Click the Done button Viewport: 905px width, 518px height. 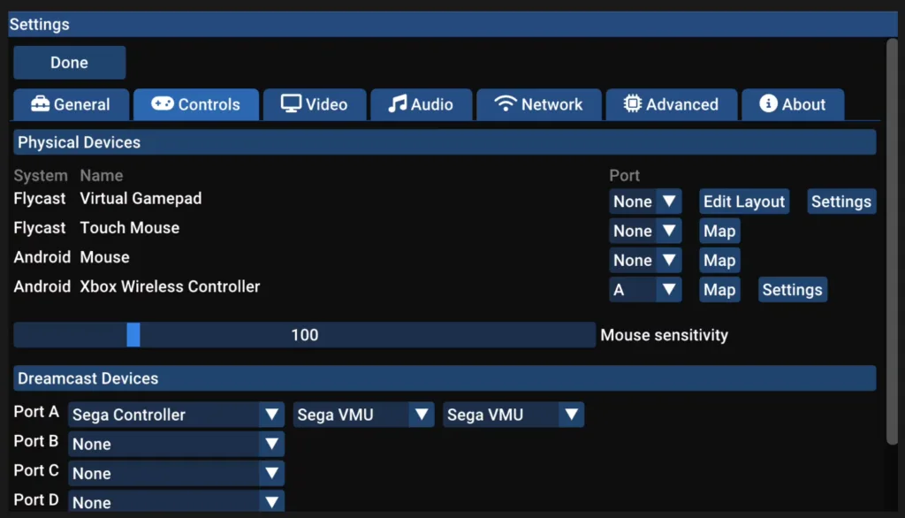click(x=69, y=62)
